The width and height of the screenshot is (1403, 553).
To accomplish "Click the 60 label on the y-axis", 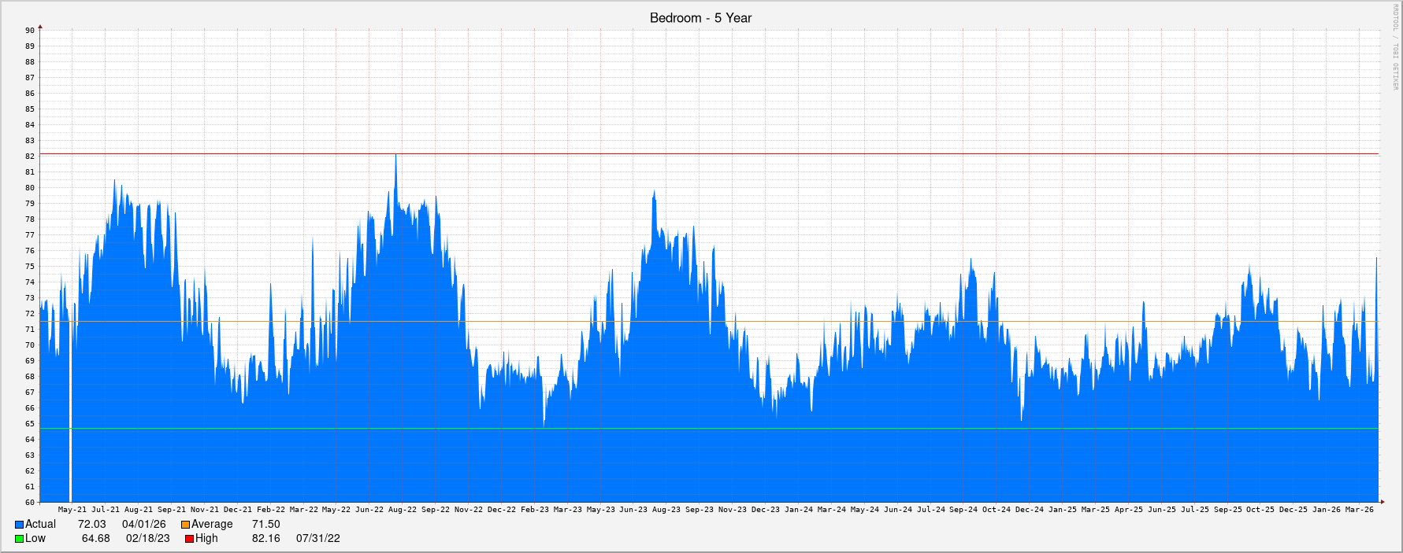I will (x=30, y=503).
